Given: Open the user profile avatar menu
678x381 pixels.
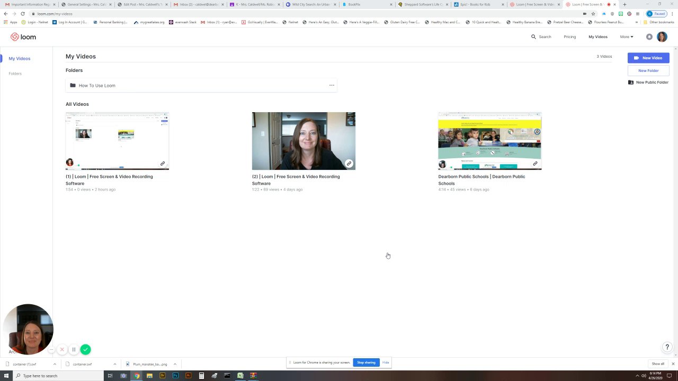Looking at the screenshot, I should [x=662, y=37].
